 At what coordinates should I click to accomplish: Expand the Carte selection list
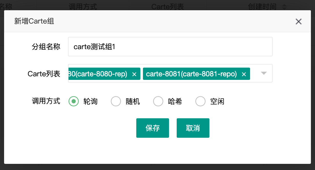click(263, 73)
